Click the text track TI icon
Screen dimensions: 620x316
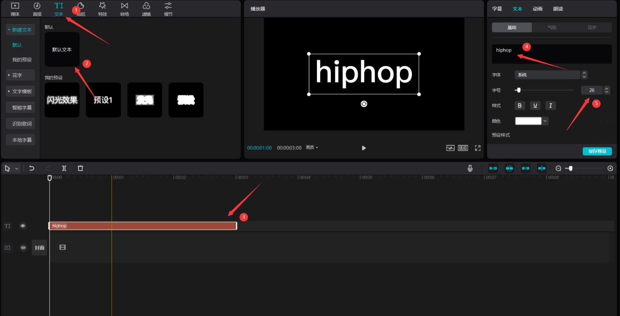(7, 226)
